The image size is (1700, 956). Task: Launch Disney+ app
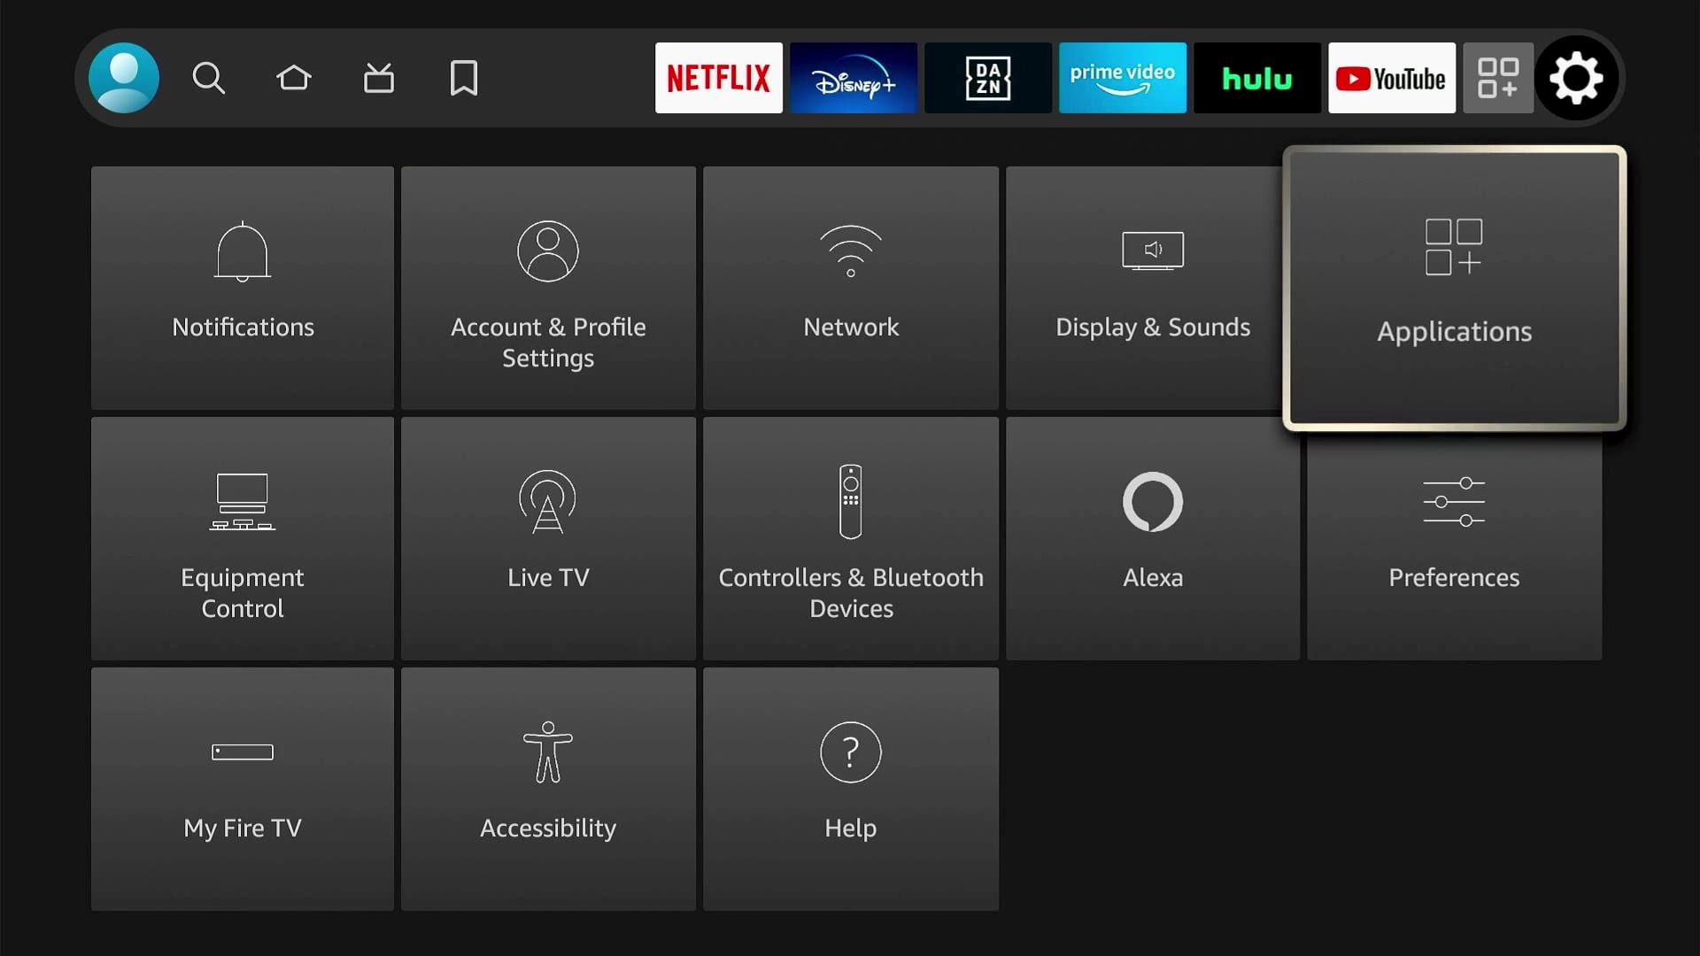854,77
